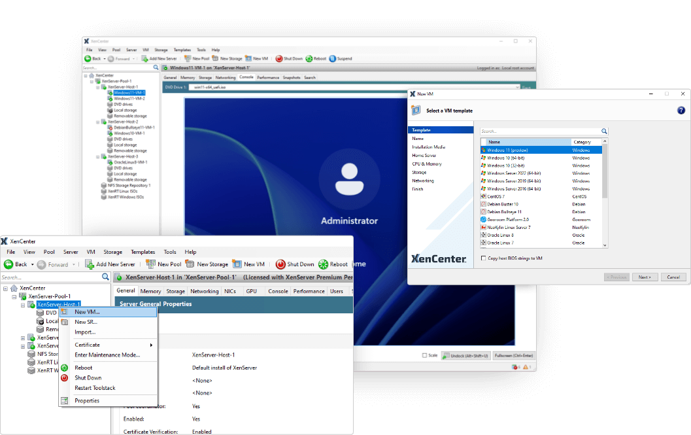Click Undock button below background console
The width and height of the screenshot is (691, 435).
coord(465,356)
